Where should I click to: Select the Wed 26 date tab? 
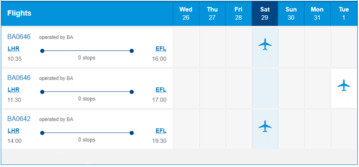186,14
